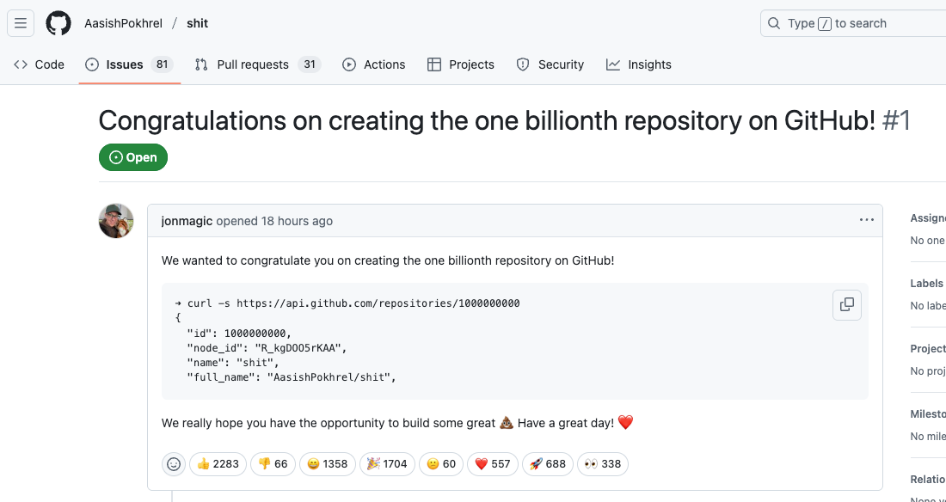946x502 pixels.
Task: Toggle the heart reaction 557
Action: pos(492,464)
